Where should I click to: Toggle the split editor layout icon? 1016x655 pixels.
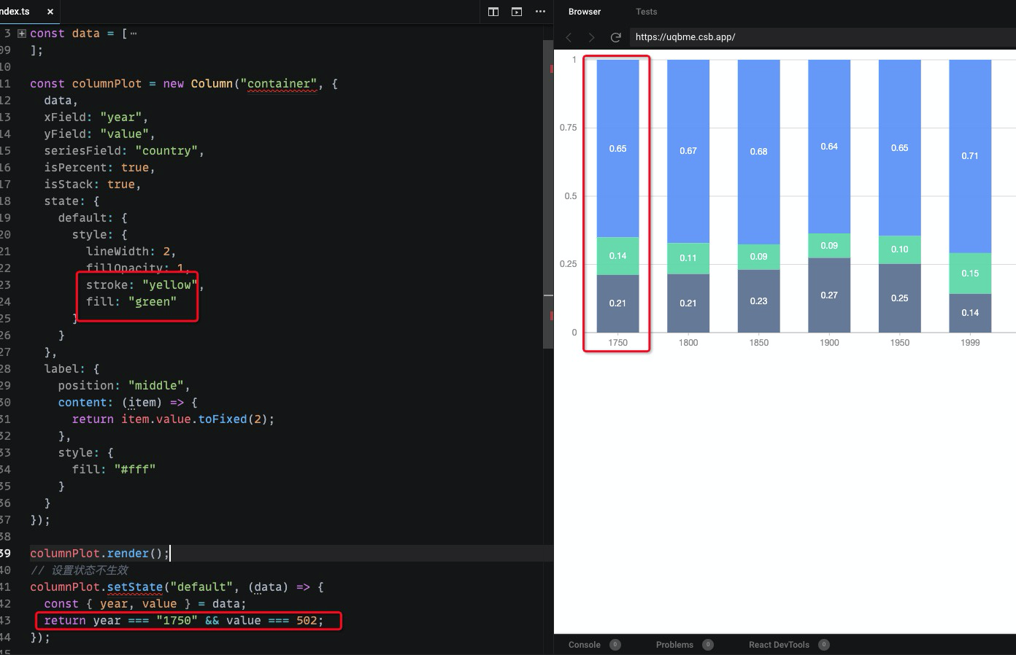[x=493, y=12]
